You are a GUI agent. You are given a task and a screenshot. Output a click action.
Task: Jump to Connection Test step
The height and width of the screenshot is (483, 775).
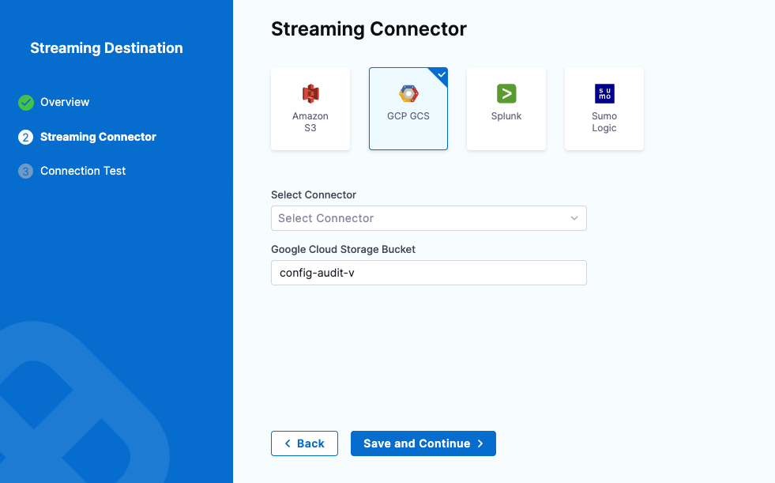click(83, 171)
